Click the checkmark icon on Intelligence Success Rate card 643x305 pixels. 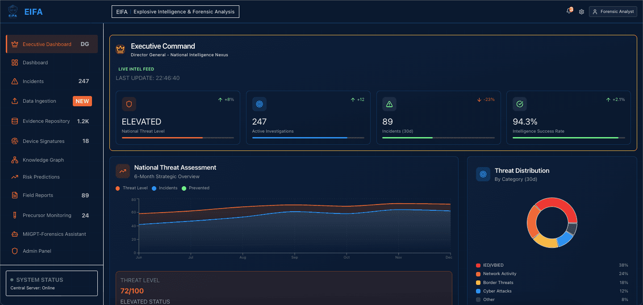pyautogui.click(x=520, y=104)
